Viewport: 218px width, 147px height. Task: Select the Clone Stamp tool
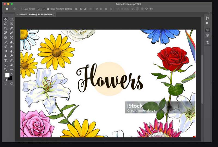[x=11, y=42]
